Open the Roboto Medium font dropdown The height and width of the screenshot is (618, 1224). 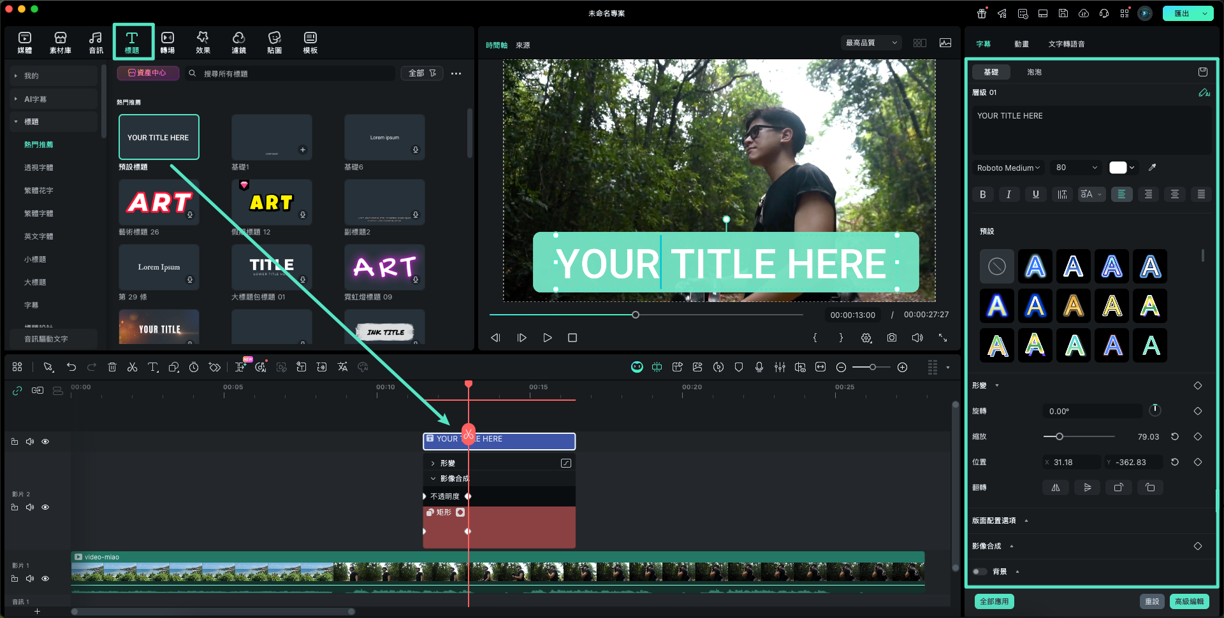[x=1008, y=168]
